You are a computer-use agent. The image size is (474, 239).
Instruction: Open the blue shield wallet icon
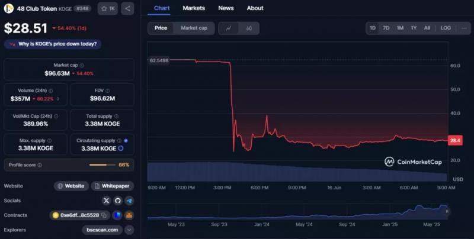coord(117,215)
